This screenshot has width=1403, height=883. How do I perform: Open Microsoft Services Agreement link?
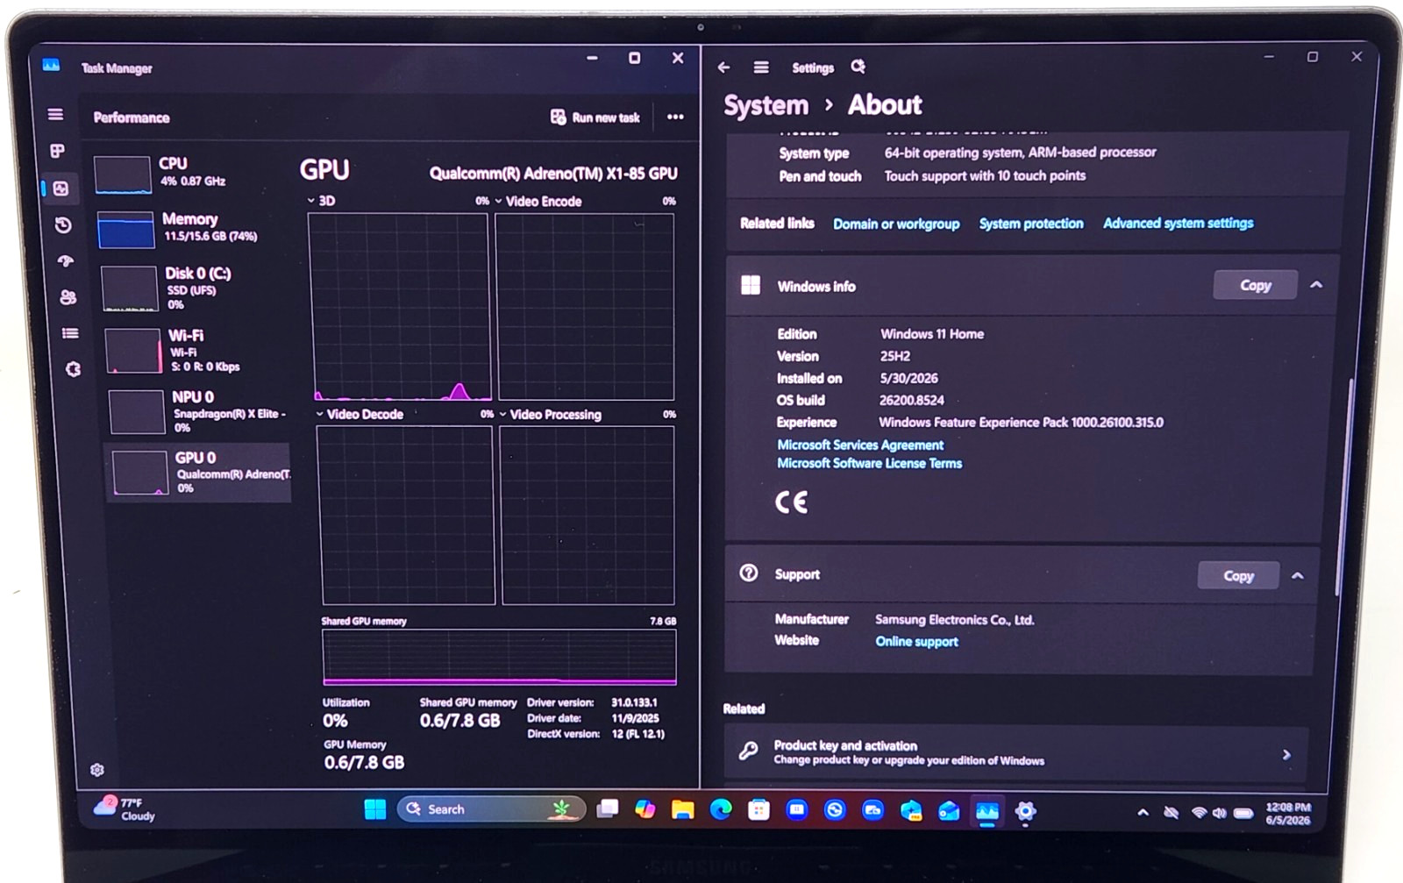860,445
